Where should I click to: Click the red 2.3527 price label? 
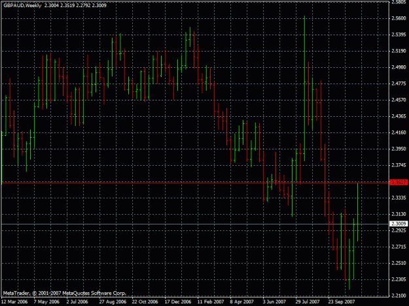tap(399, 182)
